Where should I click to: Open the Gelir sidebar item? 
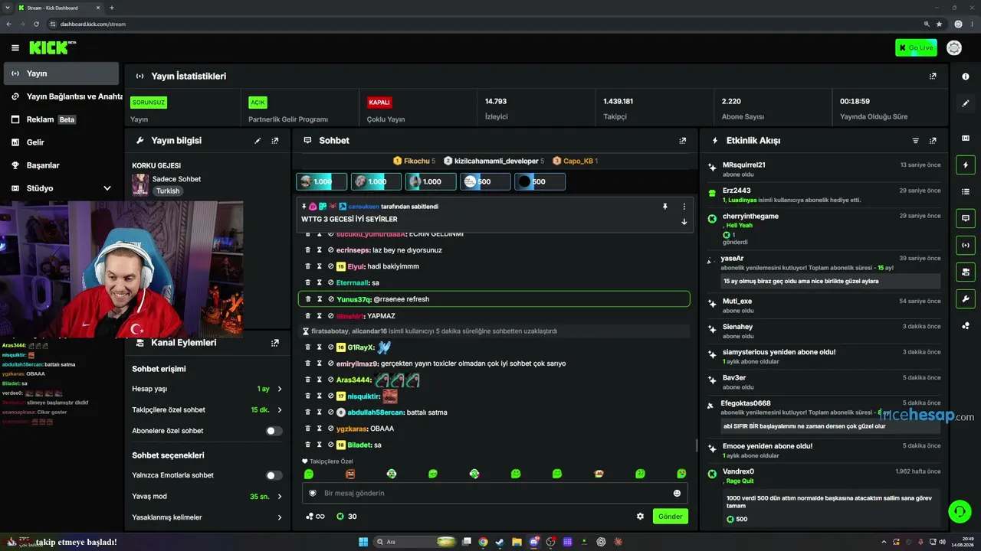[61, 142]
